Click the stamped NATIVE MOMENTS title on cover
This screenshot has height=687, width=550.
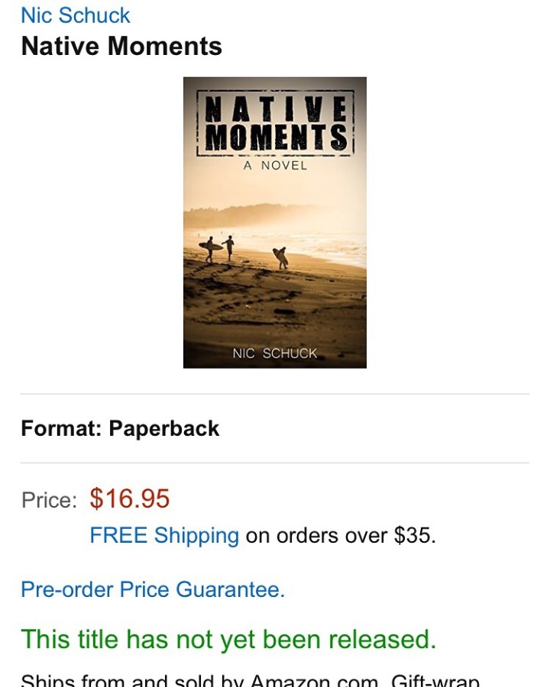click(x=276, y=123)
